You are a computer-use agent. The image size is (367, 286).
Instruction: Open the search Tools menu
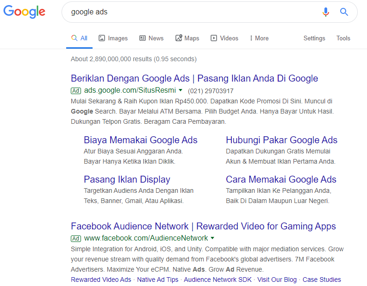click(x=343, y=38)
